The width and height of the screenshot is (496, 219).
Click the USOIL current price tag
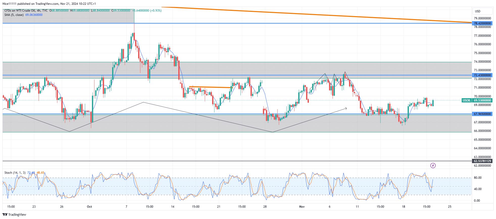[466, 100]
